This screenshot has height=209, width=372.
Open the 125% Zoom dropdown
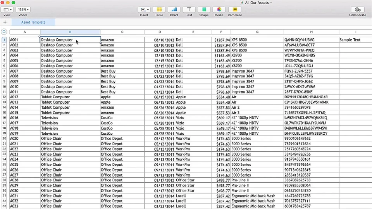coord(23,9)
